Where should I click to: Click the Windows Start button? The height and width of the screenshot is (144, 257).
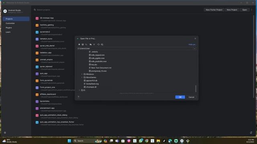coord(69,141)
